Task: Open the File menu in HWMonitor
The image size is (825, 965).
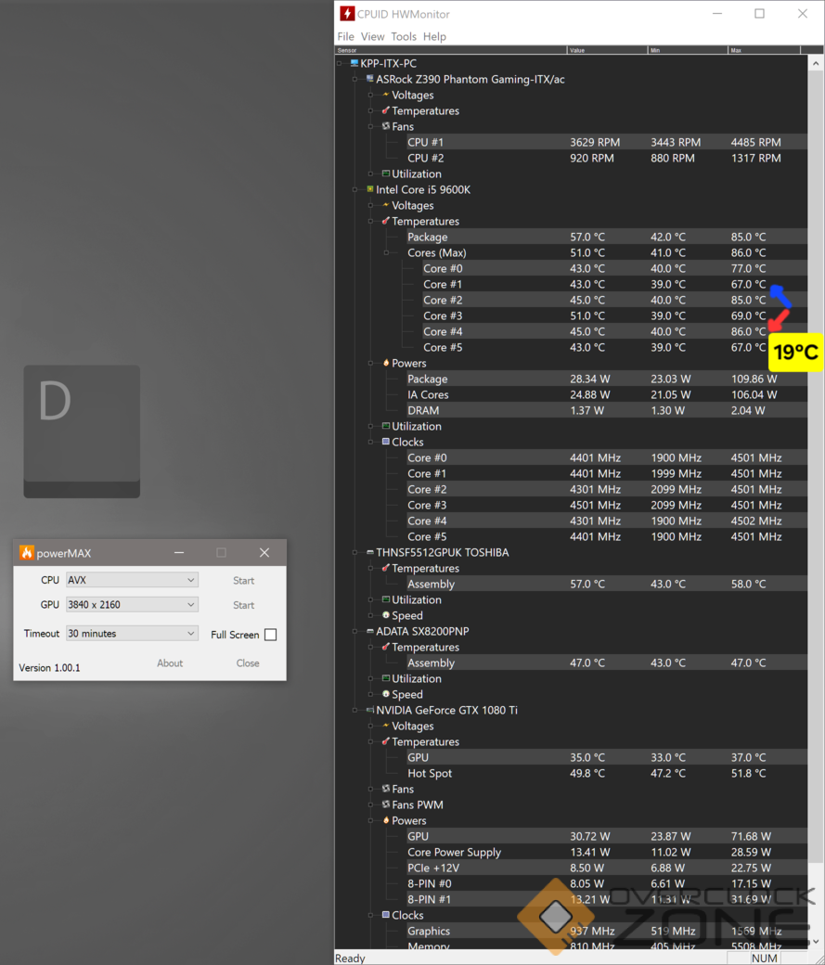Action: click(345, 36)
